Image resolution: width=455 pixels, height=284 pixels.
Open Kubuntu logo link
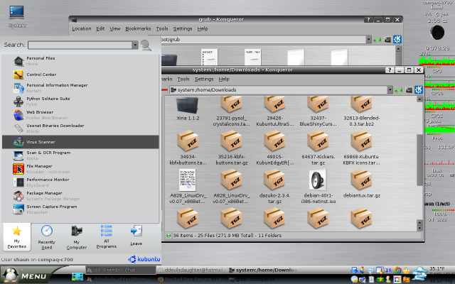(x=144, y=259)
